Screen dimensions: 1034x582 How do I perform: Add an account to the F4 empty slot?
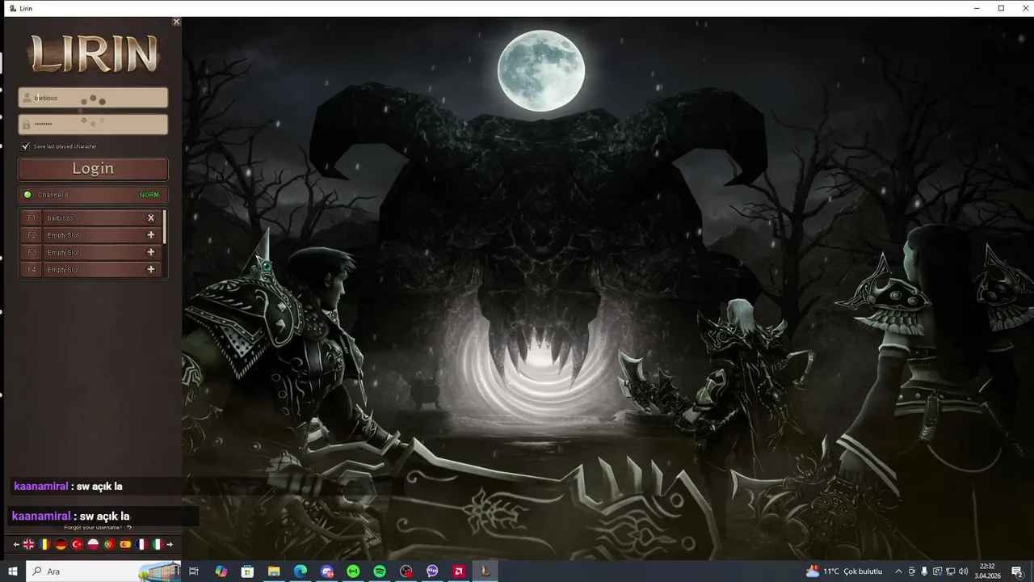coord(150,269)
